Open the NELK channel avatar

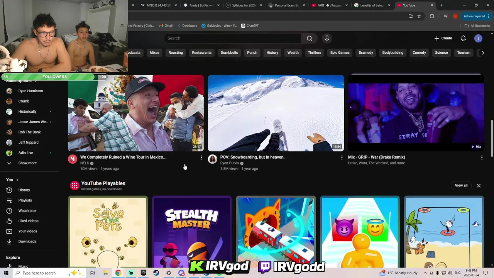73,159
